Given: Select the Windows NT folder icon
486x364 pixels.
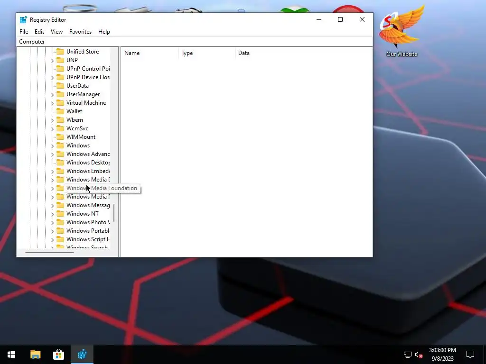Looking at the screenshot, I should click(x=60, y=214).
